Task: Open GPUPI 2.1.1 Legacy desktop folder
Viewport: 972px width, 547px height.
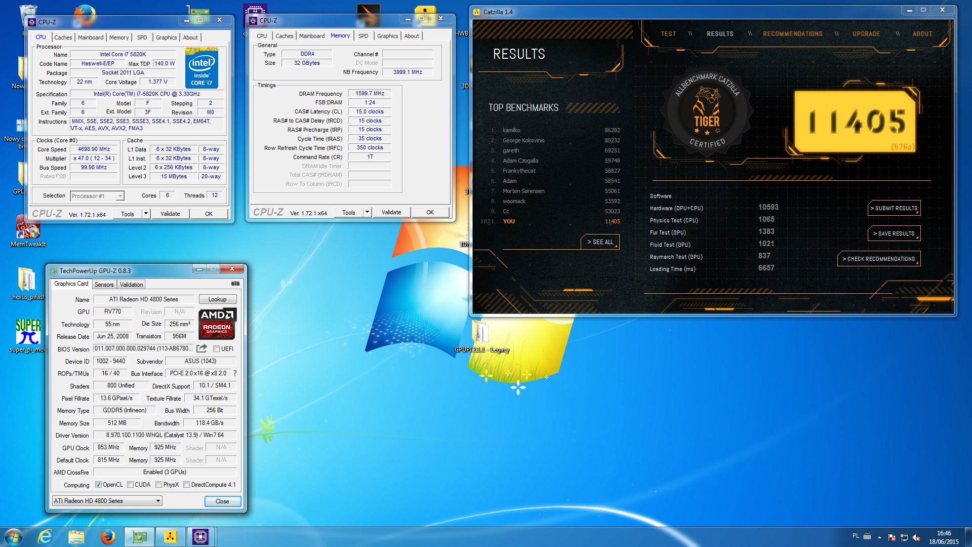Action: coord(481,337)
